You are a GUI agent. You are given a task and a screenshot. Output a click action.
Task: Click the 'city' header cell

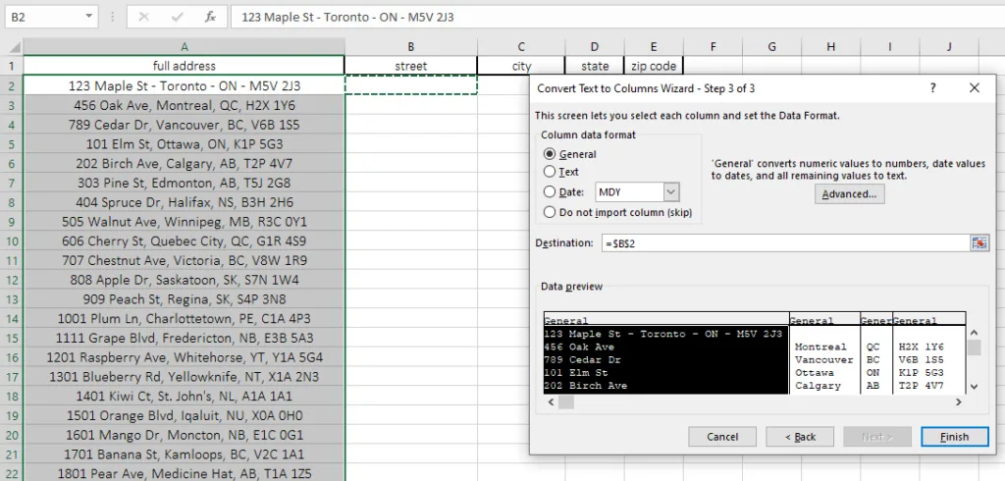(521, 66)
